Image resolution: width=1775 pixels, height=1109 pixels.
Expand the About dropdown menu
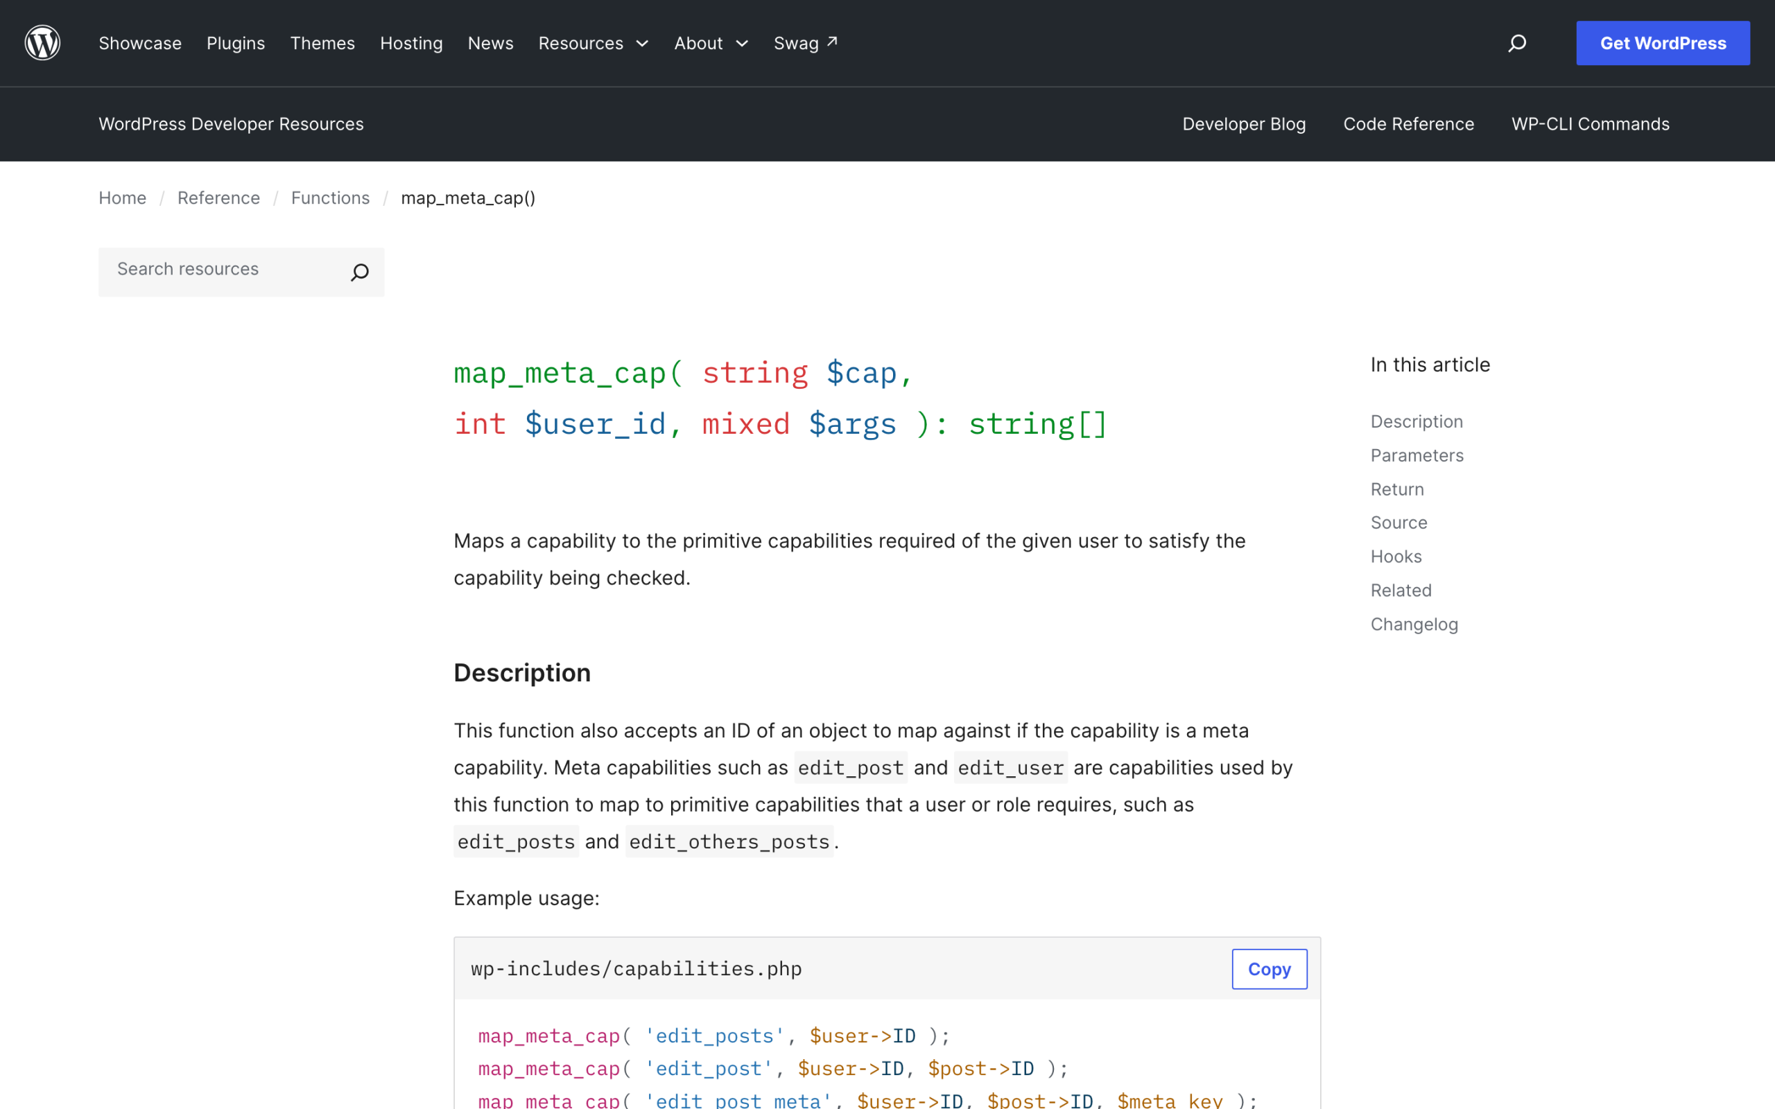[x=711, y=43]
